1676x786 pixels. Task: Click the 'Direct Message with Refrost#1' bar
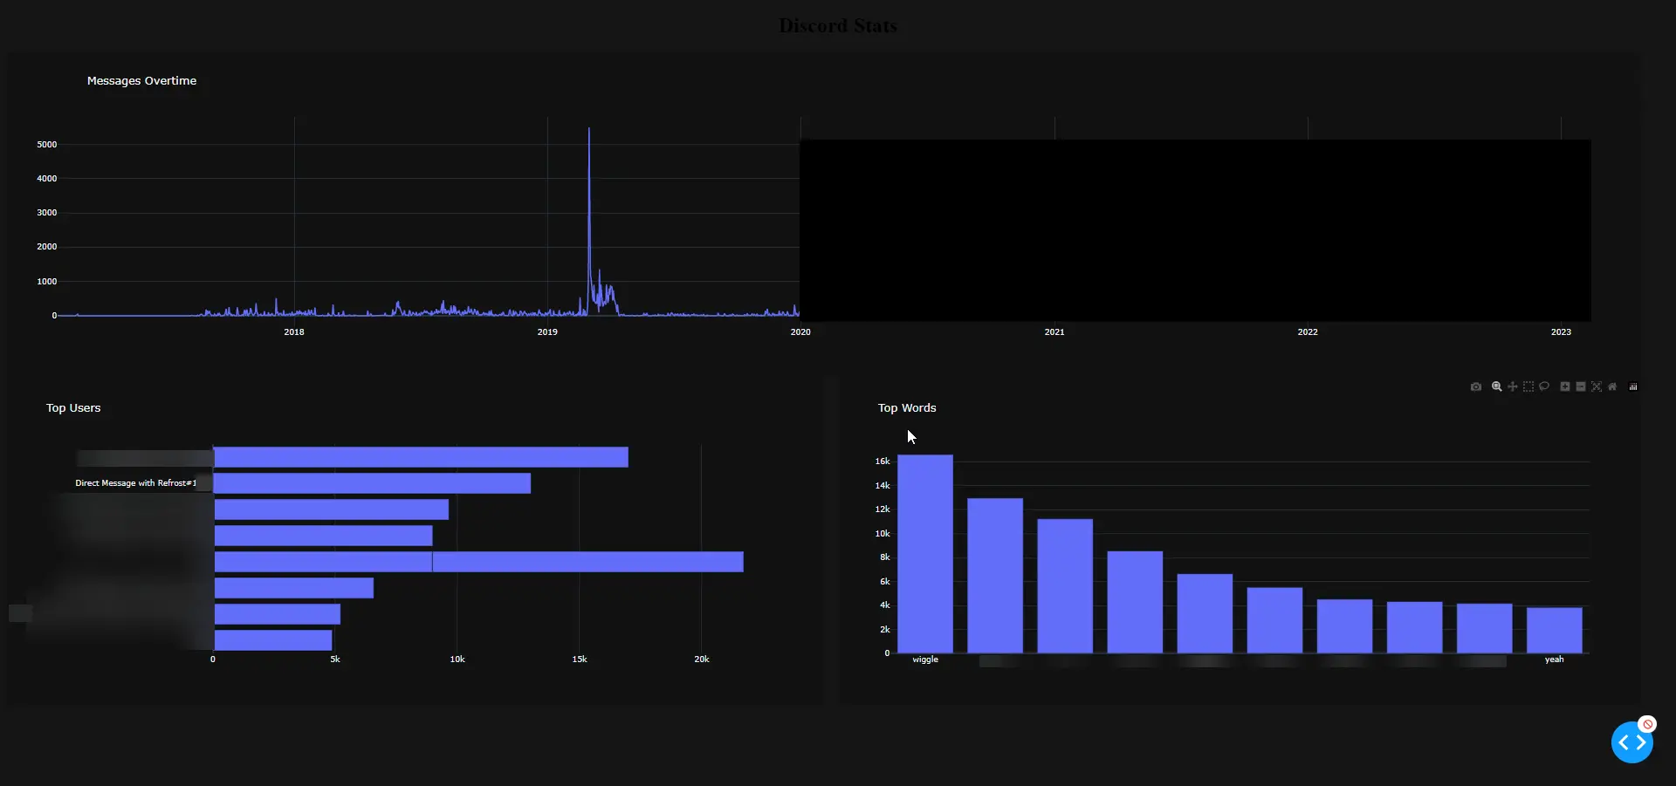[x=372, y=483]
